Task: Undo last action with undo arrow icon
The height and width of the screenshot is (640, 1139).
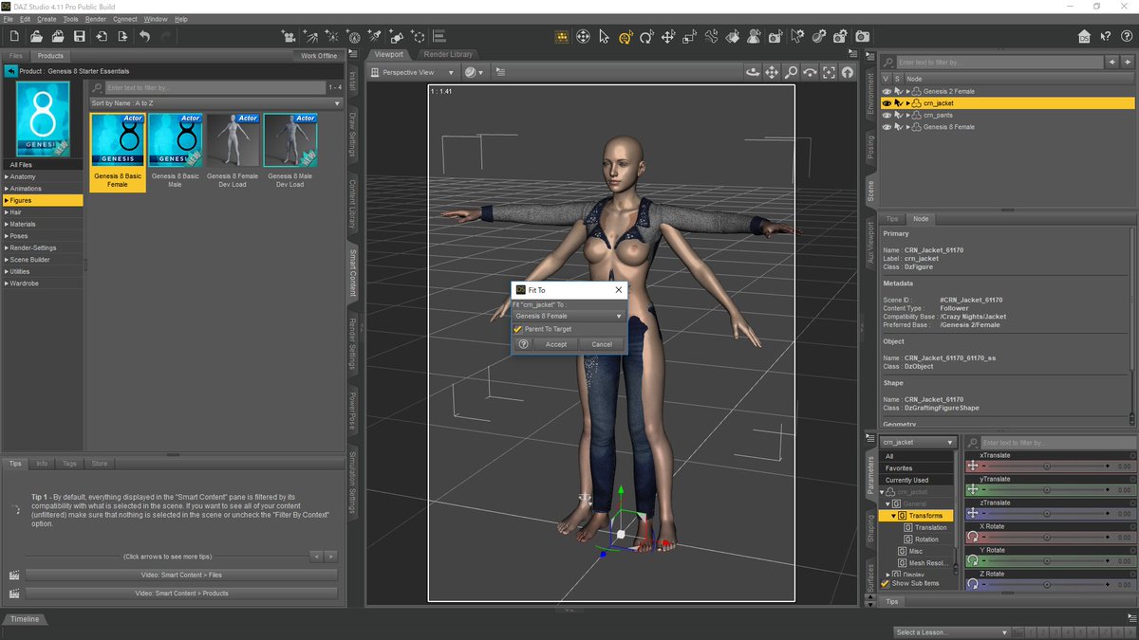Action: click(x=145, y=37)
